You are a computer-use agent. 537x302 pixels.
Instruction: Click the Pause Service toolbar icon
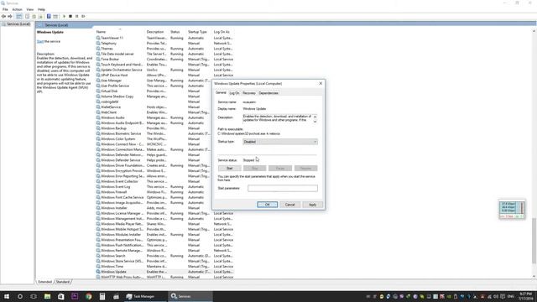[x=76, y=16]
